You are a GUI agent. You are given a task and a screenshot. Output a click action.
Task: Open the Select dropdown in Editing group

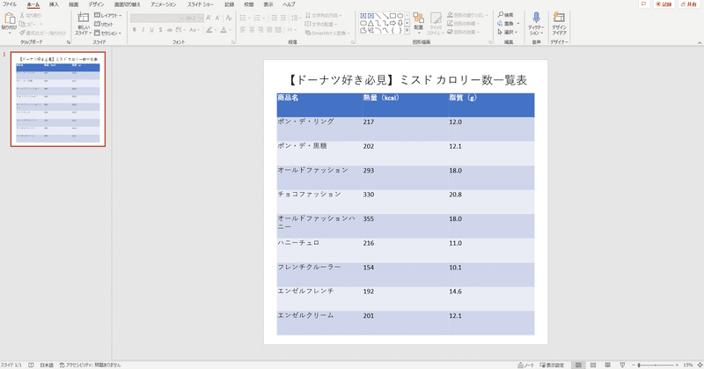point(508,33)
